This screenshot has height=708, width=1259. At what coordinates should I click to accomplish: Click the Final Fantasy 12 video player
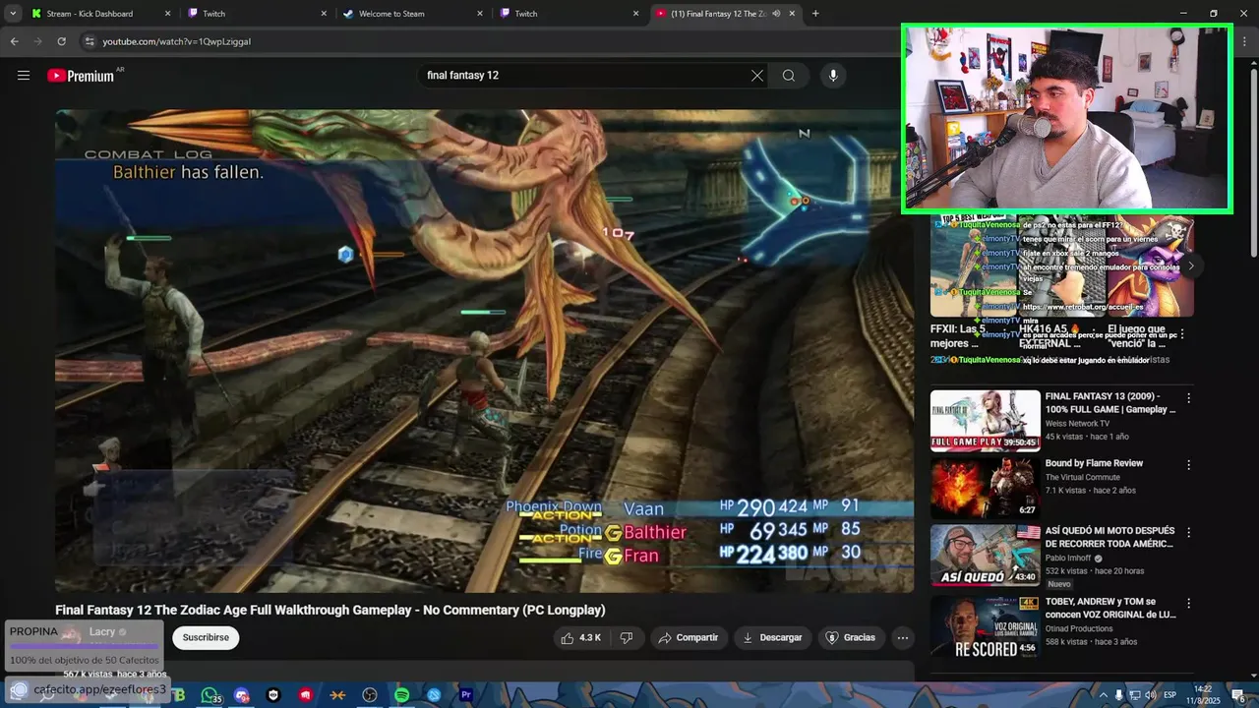point(484,351)
